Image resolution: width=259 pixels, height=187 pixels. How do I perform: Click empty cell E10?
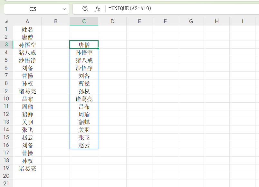point(139,99)
